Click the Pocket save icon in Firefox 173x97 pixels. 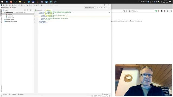click(124, 11)
